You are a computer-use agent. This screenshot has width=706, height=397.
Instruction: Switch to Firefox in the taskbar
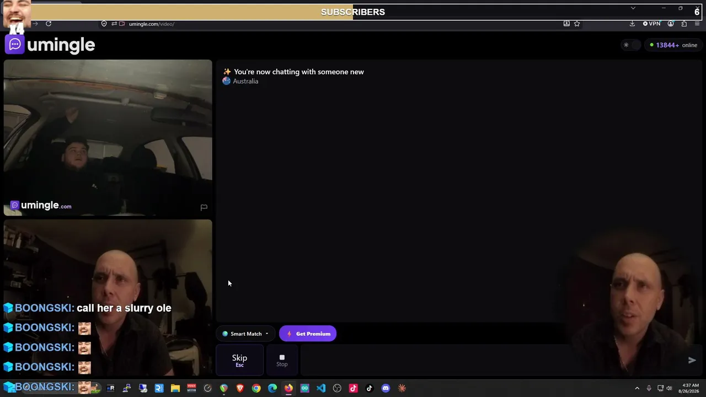click(x=288, y=388)
